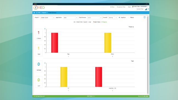The height and width of the screenshot is (100, 178).
Task: Open the Powered By link in footer
Action: pos(146,96)
